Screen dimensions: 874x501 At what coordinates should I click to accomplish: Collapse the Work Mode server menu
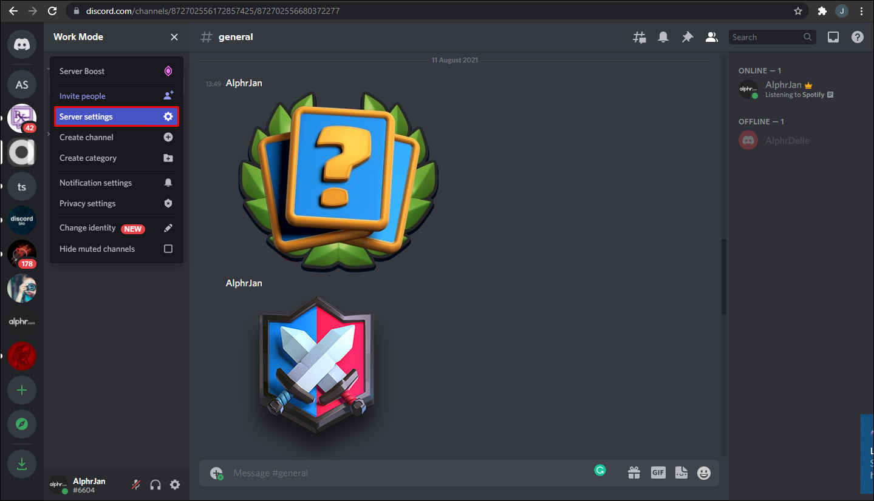click(174, 37)
